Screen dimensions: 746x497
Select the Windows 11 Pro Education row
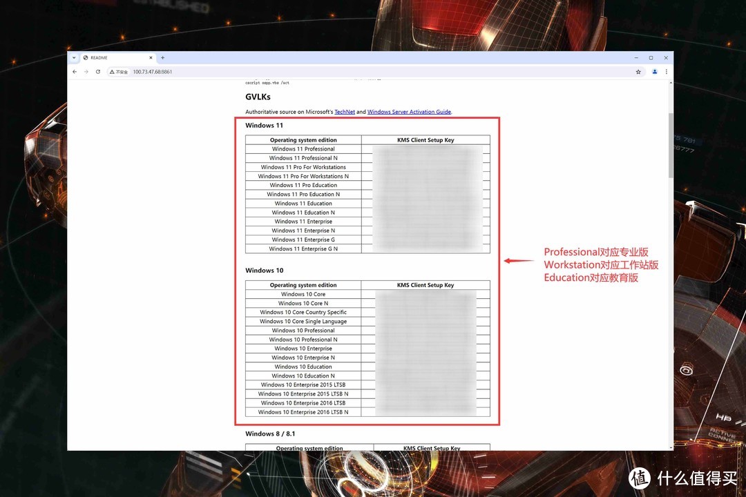pyautogui.click(x=367, y=185)
